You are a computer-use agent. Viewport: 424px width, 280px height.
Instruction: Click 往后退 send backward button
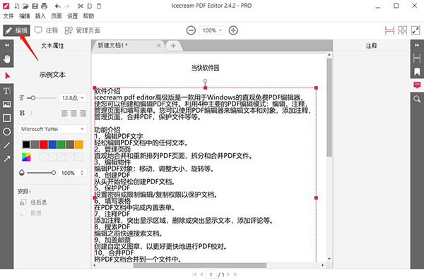click(x=33, y=202)
